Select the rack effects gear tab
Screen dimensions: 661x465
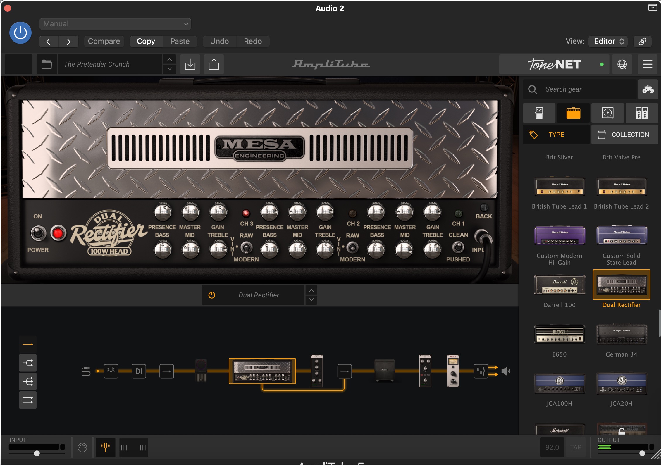642,113
